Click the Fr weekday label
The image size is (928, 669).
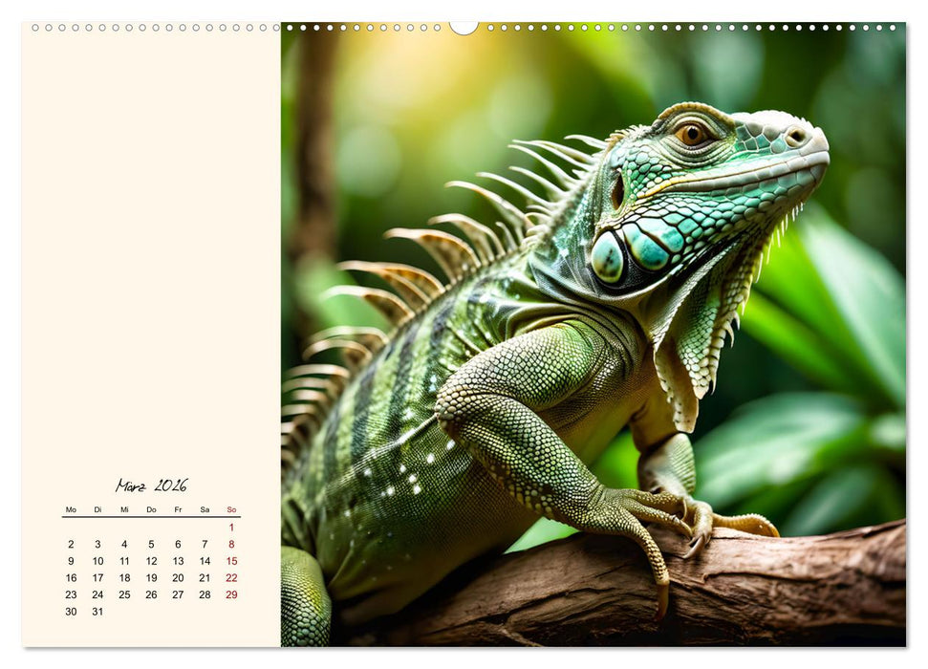click(178, 510)
